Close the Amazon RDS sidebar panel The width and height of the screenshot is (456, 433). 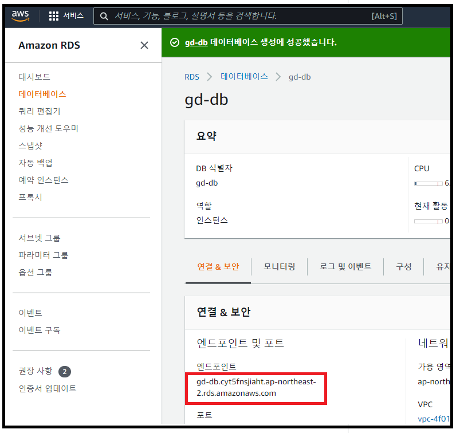144,45
